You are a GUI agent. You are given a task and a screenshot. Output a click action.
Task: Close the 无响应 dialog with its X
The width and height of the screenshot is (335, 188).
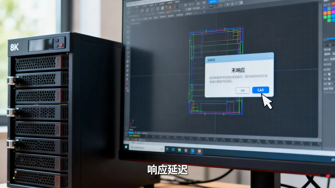[269, 56]
